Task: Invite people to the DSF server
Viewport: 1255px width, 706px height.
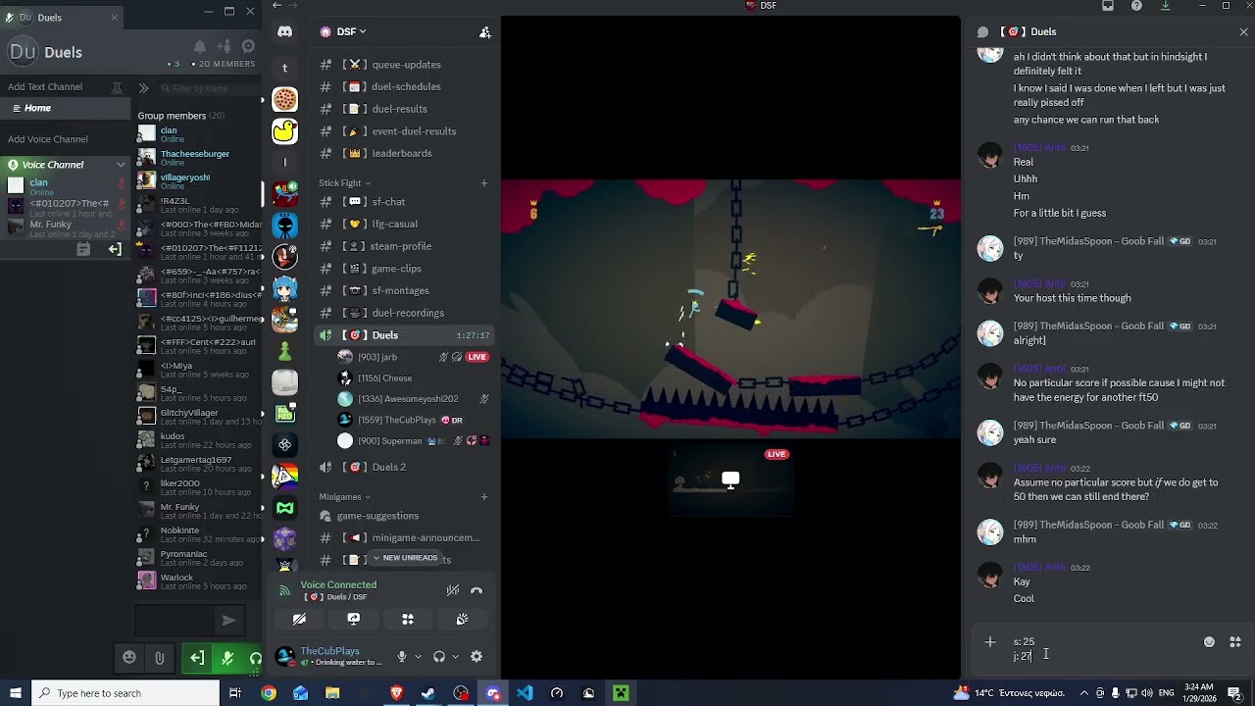Action: click(484, 32)
